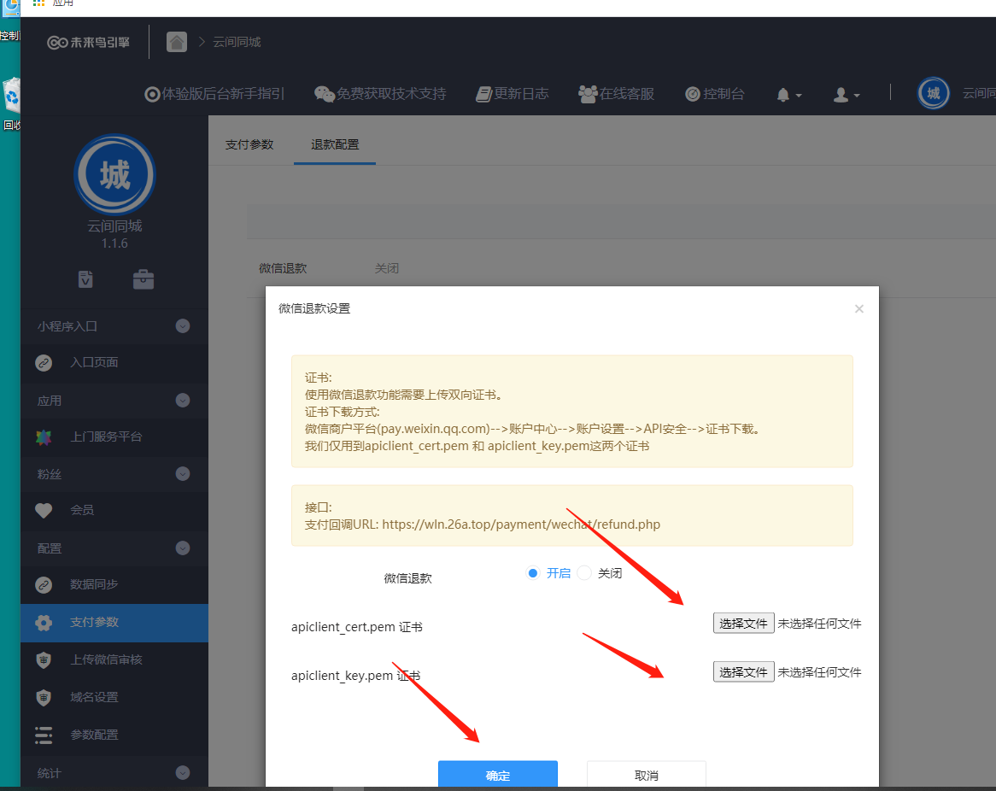Choose file for apiclient_cert.pem 证书
This screenshot has width=996, height=791.
pos(743,624)
